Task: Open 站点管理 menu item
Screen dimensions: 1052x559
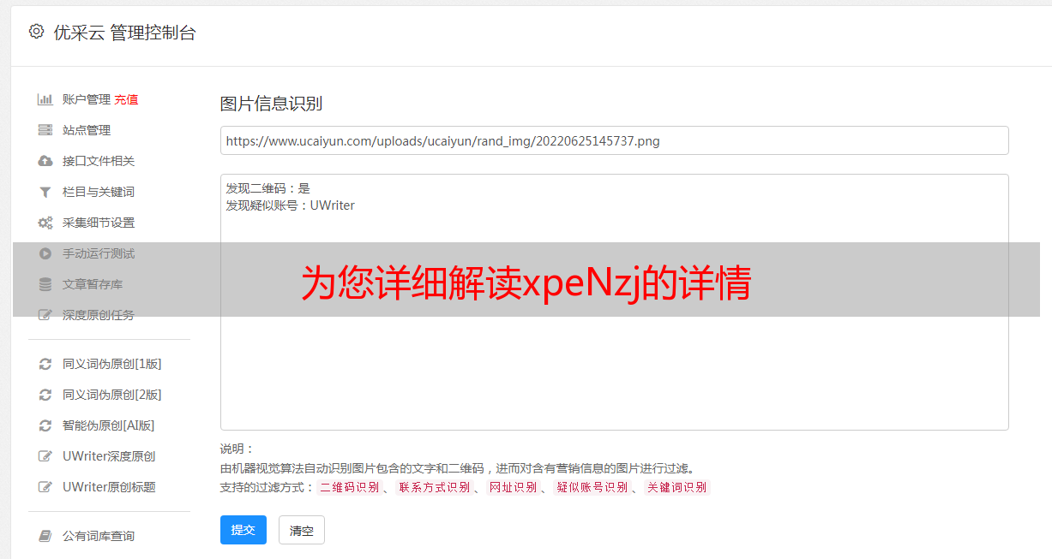Action: [x=87, y=130]
